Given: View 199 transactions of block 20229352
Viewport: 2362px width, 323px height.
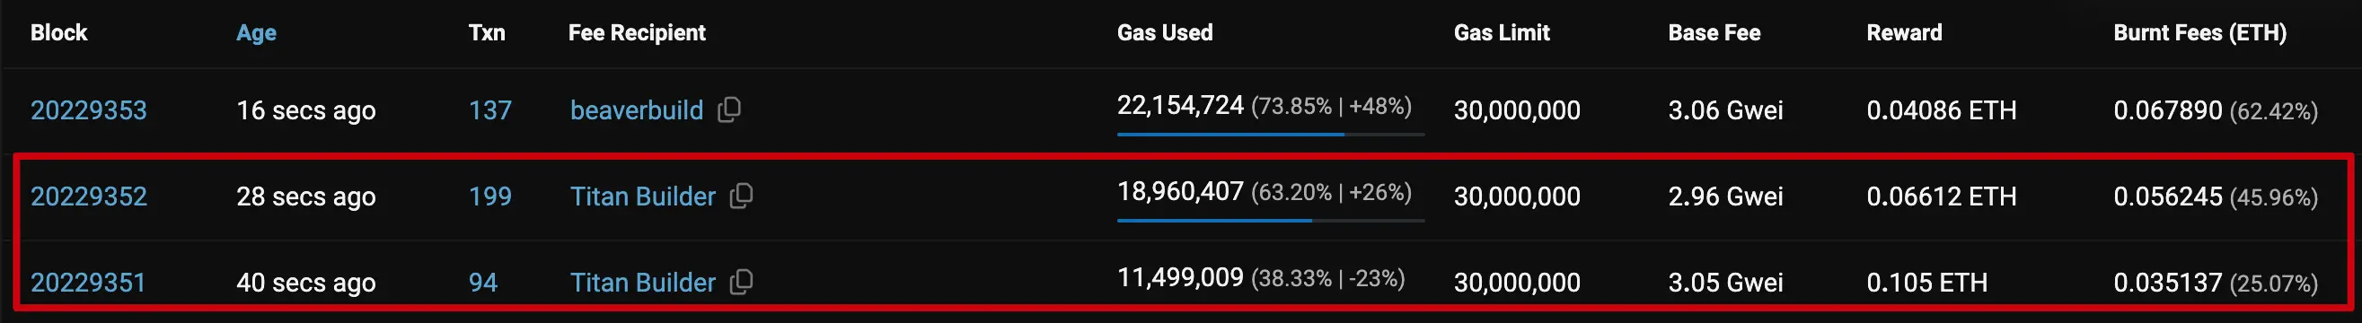Looking at the screenshot, I should pos(489,196).
